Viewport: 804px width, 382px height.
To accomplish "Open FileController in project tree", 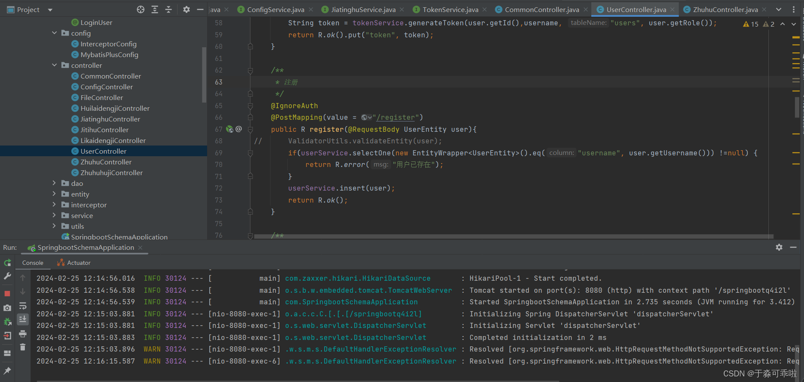I will 102,97.
